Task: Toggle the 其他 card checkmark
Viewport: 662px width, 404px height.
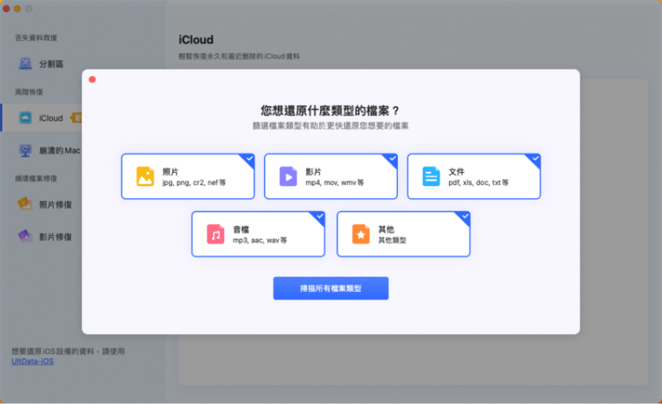Action: (x=465, y=216)
